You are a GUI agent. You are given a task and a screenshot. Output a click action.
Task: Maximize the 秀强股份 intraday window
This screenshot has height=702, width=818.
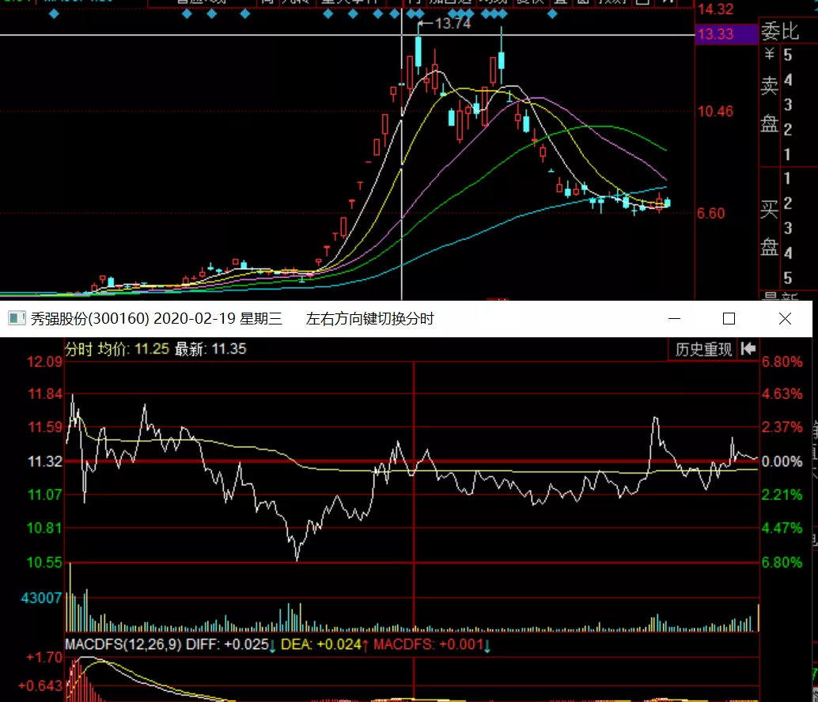click(729, 318)
